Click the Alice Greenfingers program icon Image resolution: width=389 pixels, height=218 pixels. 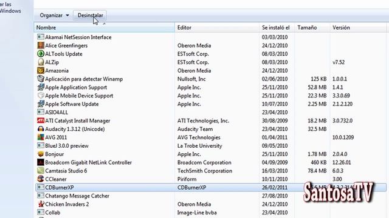pos(41,45)
